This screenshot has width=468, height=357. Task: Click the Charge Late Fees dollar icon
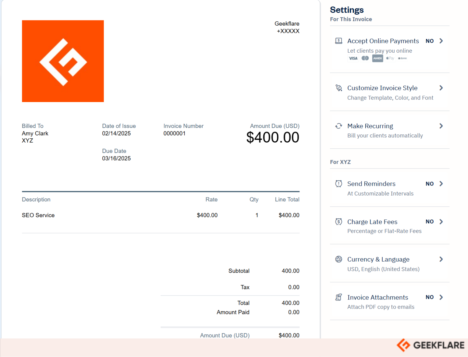point(339,222)
